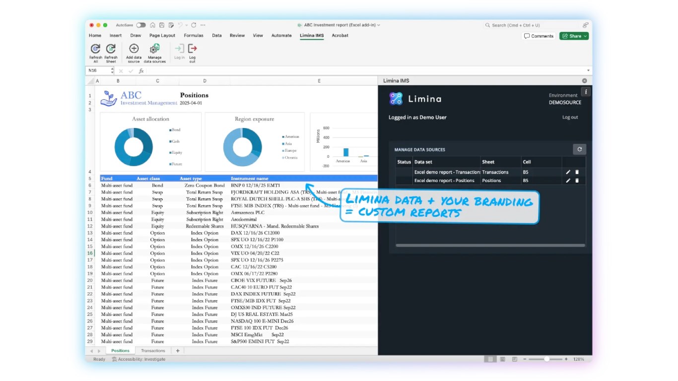Add a new sheet with the plus button
The image size is (678, 381).
(x=178, y=351)
